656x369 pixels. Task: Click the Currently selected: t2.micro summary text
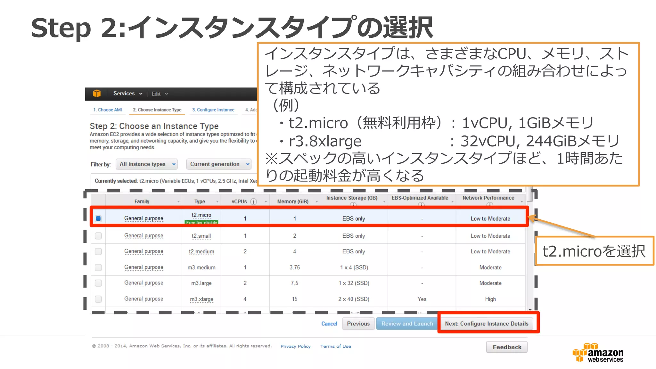point(176,181)
